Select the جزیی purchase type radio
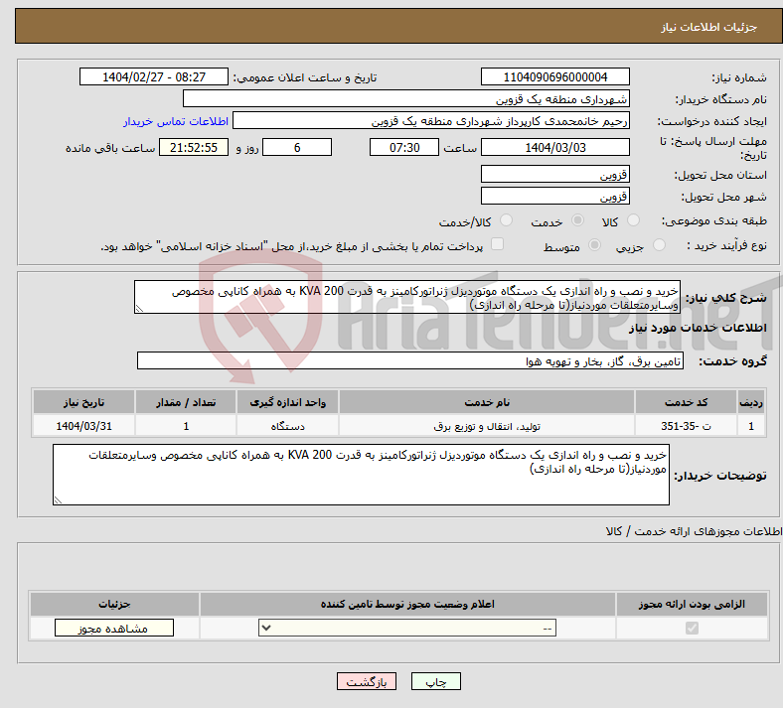 [x=659, y=245]
